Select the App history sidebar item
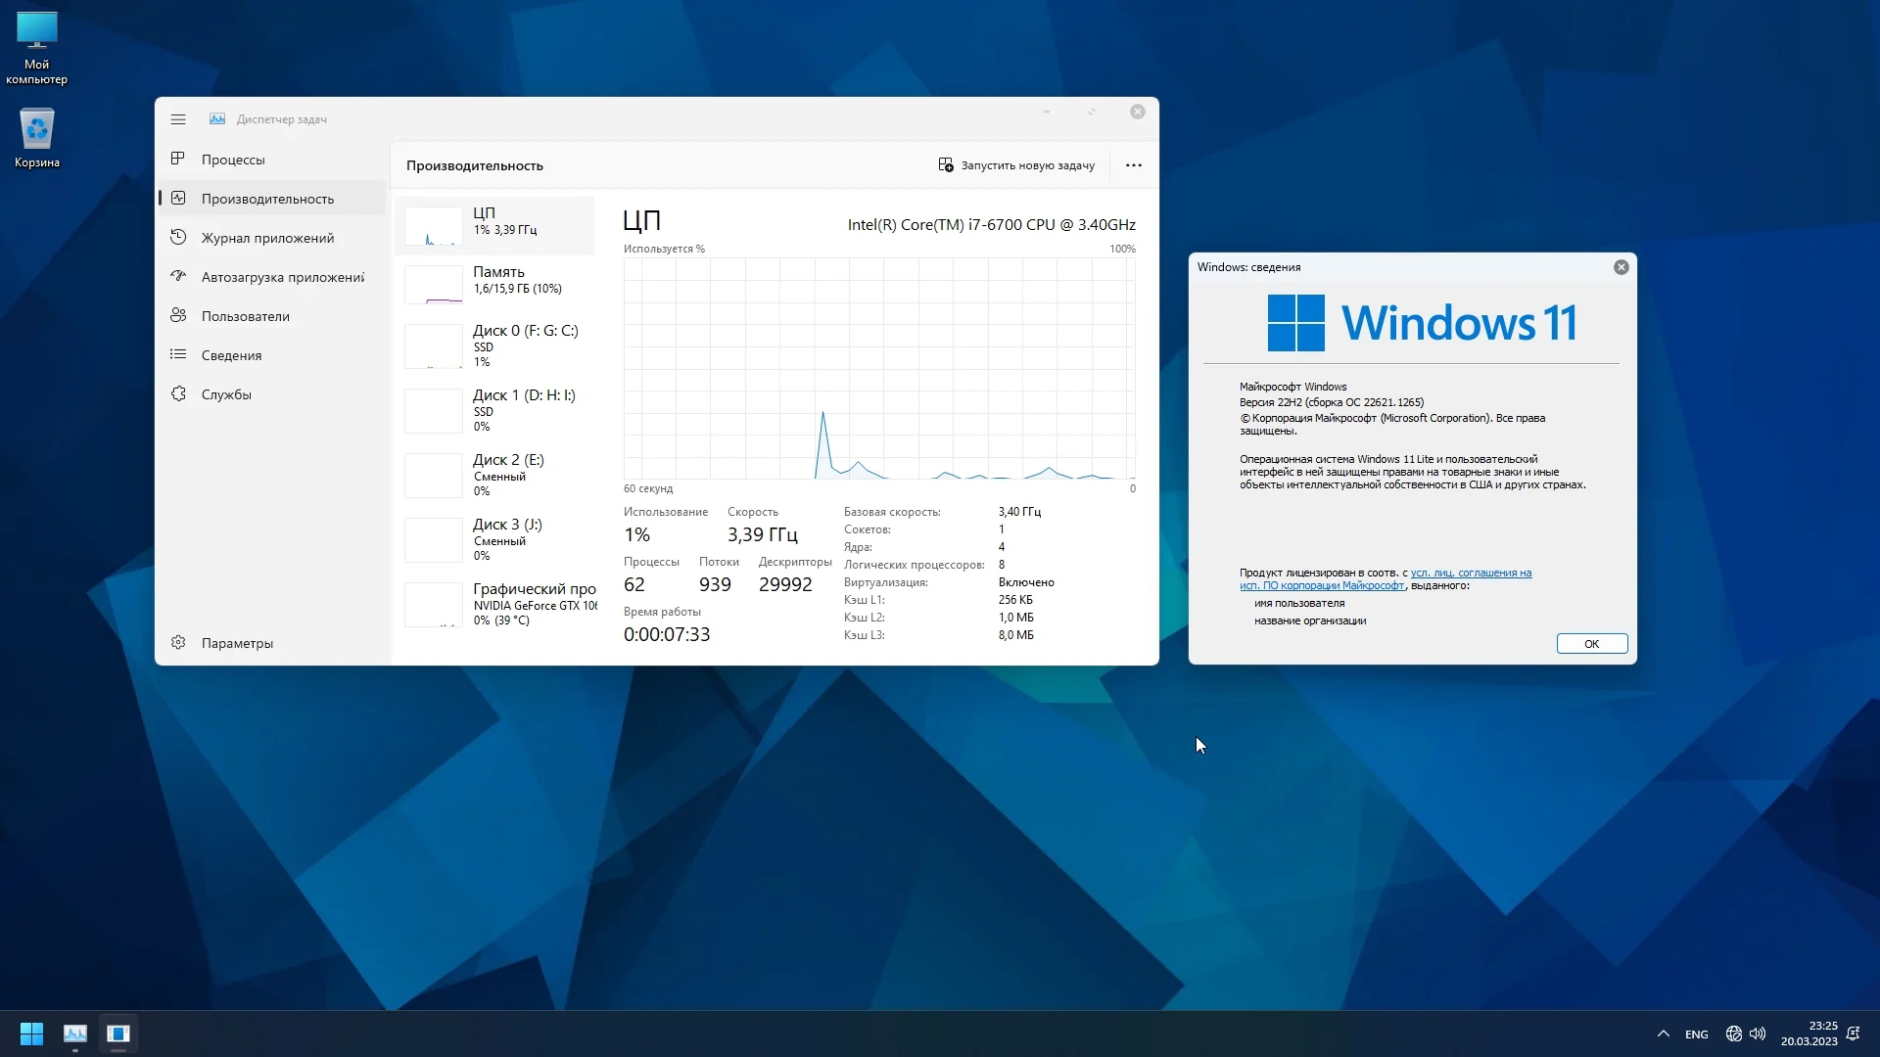1880x1057 pixels. click(x=267, y=238)
